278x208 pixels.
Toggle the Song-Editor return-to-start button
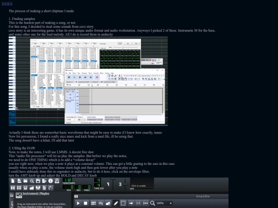145,203
